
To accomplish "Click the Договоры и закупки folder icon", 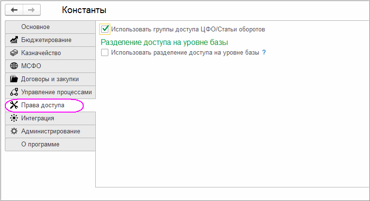I will pyautogui.click(x=14, y=79).
